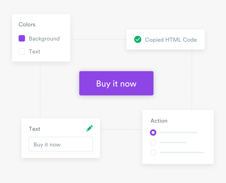Viewport: 226px width, 183px height.
Task: Select the purple Background color swatch
Action: click(22, 38)
